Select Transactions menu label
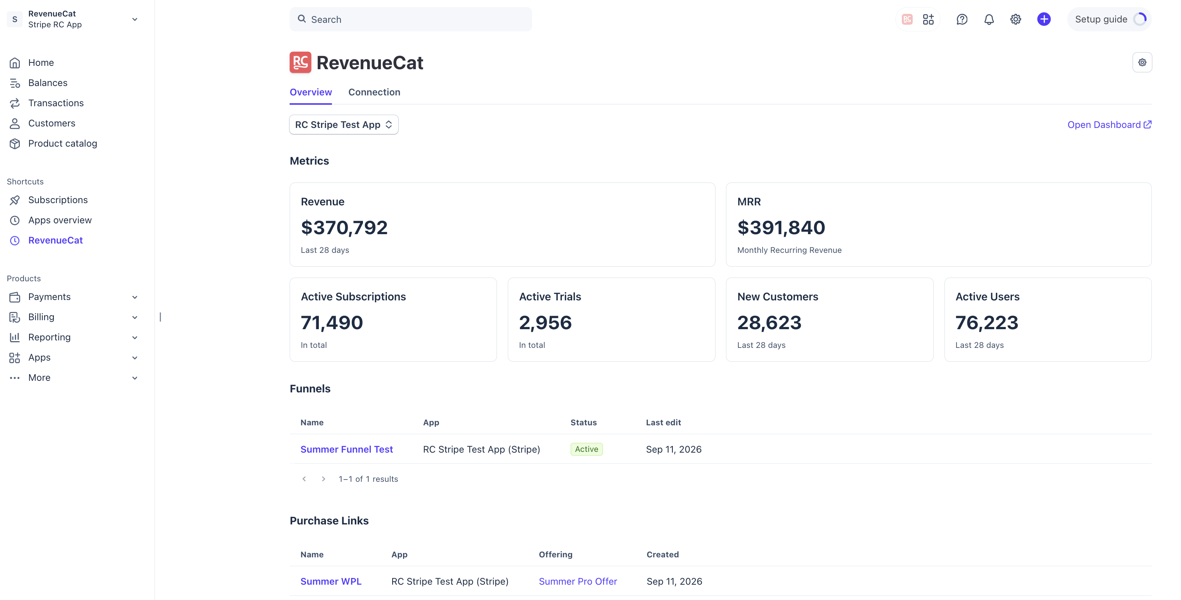This screenshot has height=600, width=1181. coord(56,103)
